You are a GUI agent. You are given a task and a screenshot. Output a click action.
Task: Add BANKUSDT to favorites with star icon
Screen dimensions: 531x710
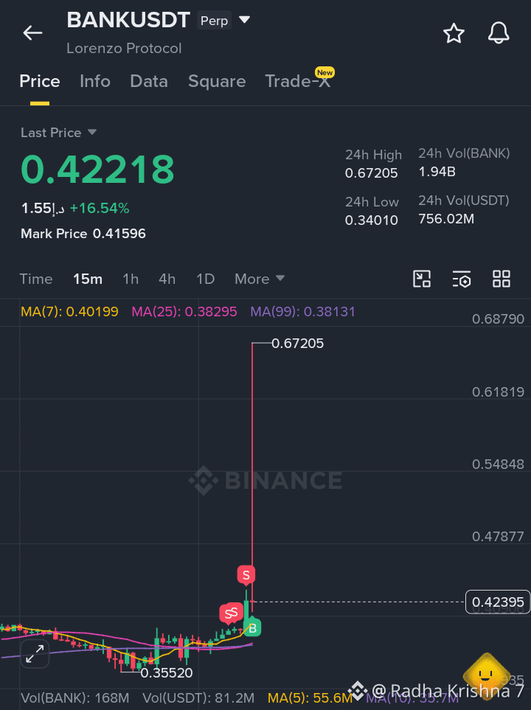(x=454, y=33)
